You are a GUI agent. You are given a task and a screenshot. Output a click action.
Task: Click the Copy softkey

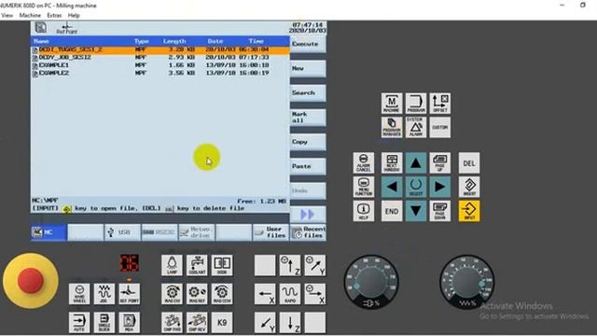(308, 142)
